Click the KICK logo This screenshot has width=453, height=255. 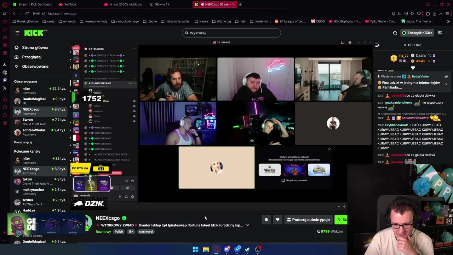point(35,33)
